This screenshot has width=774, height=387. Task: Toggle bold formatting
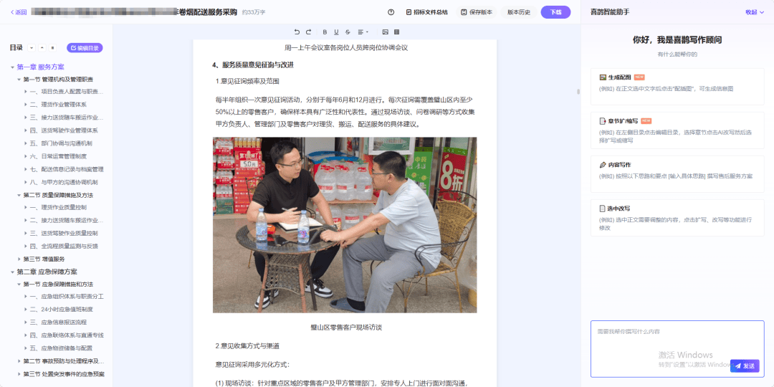[x=325, y=32]
